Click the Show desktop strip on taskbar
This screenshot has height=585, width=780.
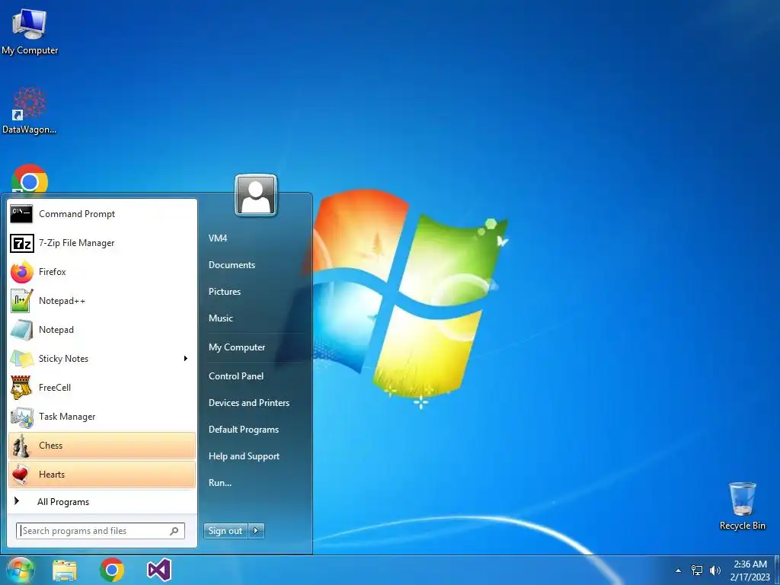[776, 570]
